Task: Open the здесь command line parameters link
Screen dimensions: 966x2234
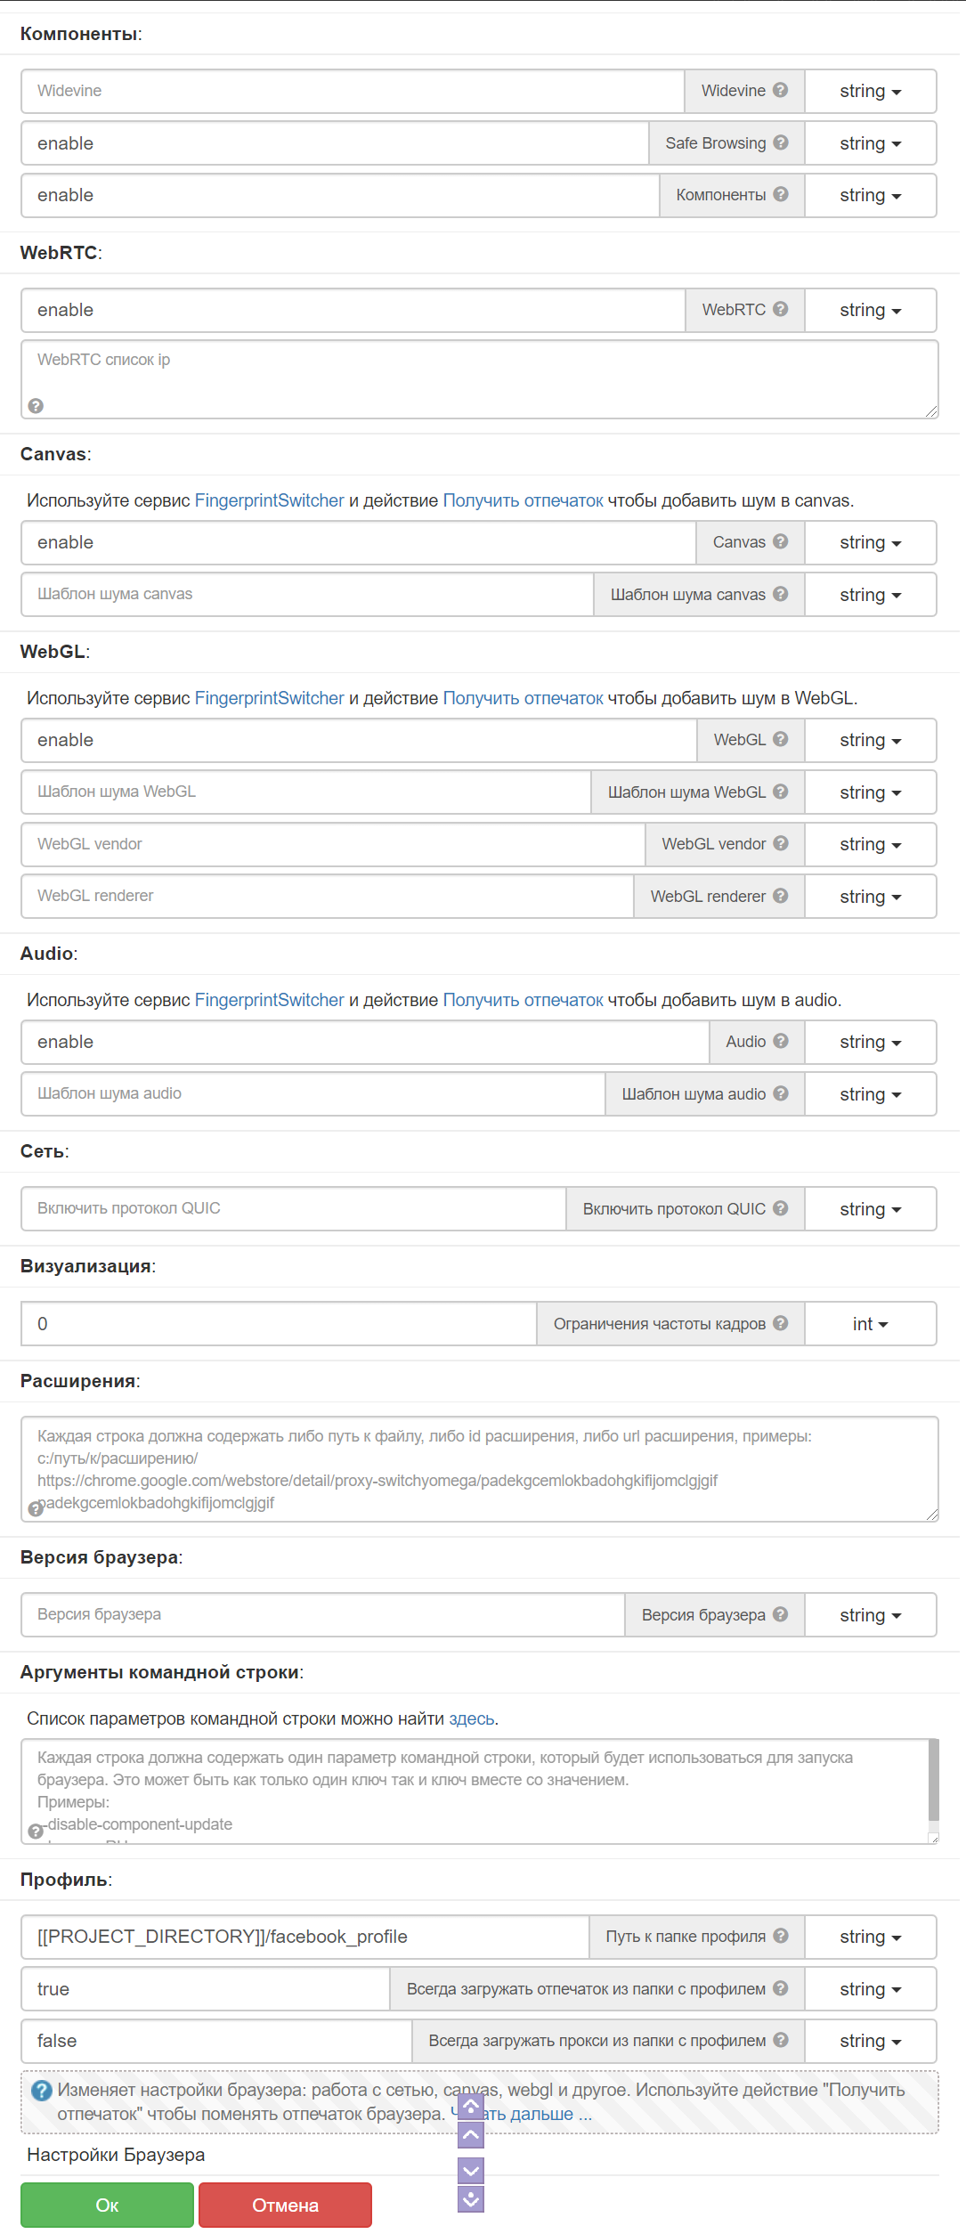Action: (471, 1718)
